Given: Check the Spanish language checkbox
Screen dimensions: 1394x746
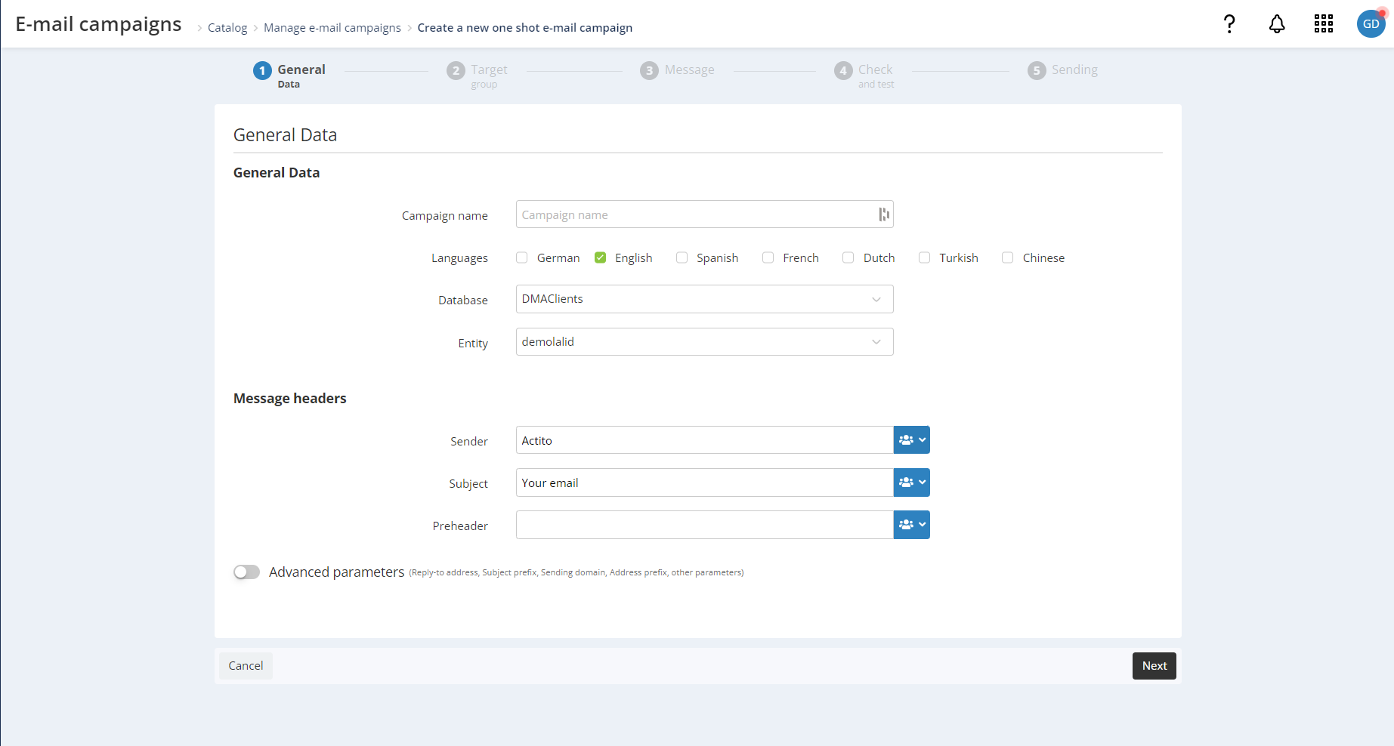Looking at the screenshot, I should [x=682, y=257].
